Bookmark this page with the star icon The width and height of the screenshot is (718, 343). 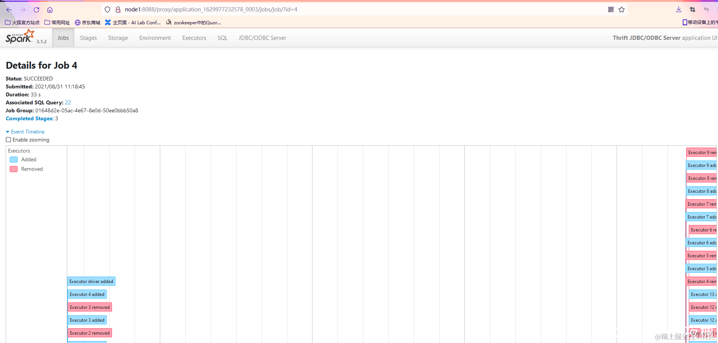coord(622,9)
